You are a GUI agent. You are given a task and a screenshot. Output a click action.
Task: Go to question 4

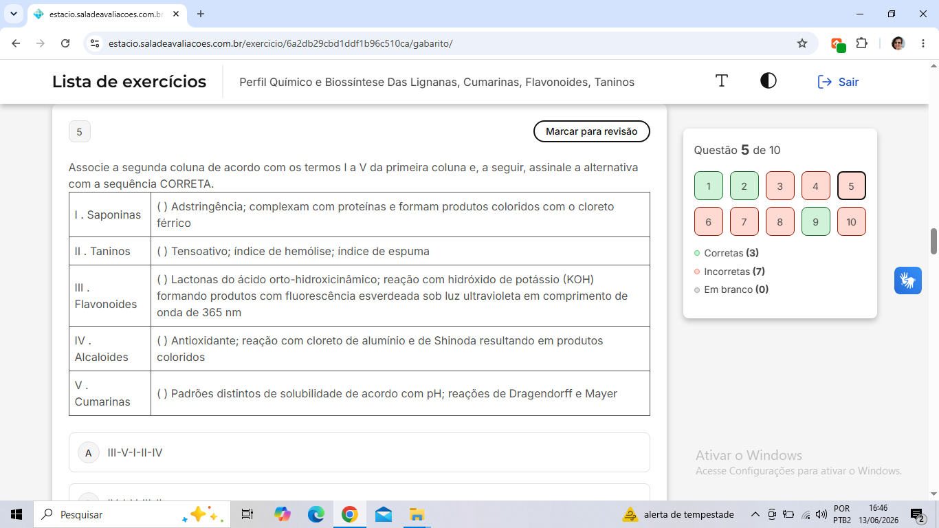coord(816,186)
